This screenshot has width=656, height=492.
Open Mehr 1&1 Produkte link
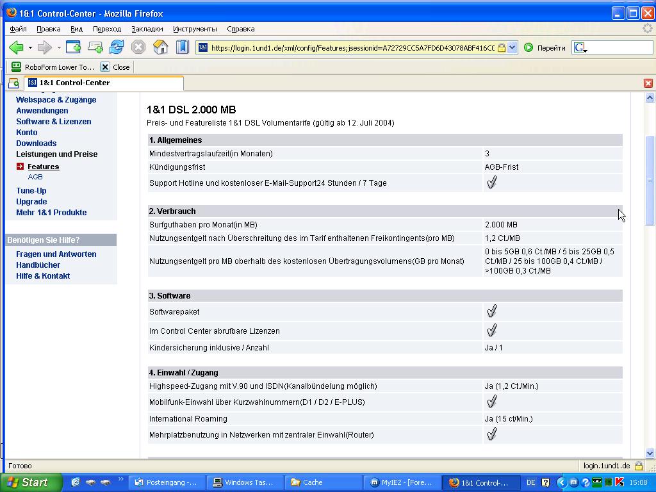click(51, 213)
